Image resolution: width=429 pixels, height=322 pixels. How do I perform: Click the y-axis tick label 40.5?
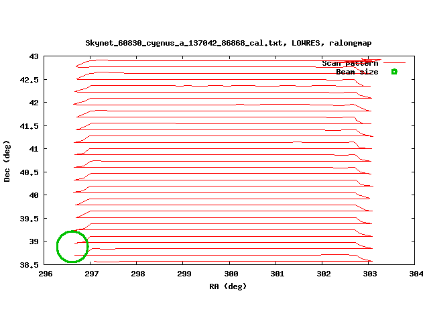[x=29, y=172]
